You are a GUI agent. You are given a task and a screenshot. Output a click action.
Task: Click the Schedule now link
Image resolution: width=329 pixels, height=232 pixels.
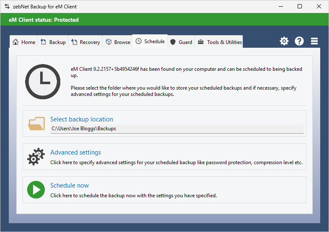(69, 186)
